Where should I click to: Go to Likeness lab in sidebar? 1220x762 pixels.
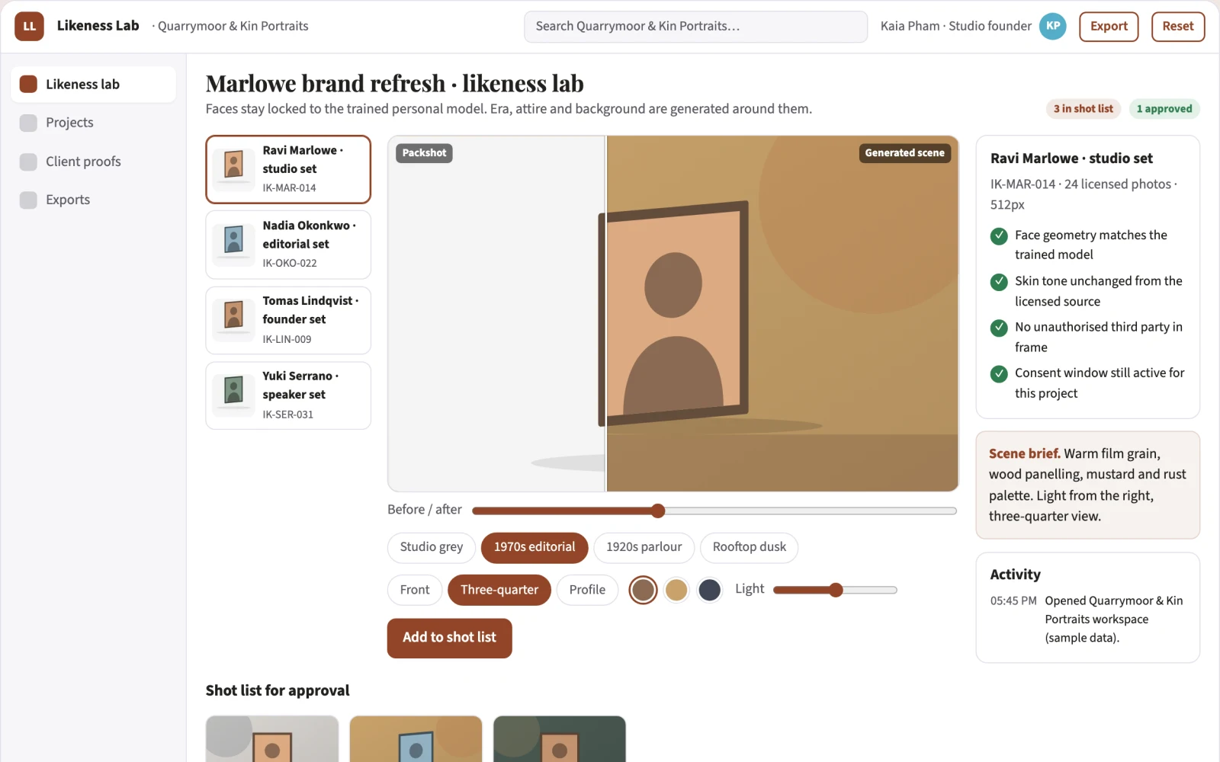pos(93,84)
